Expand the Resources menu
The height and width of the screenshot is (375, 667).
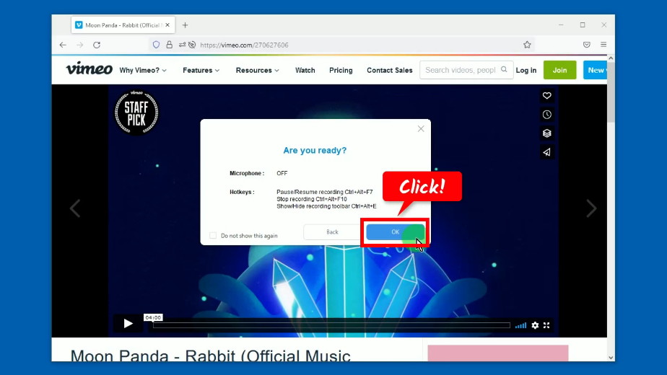point(258,70)
